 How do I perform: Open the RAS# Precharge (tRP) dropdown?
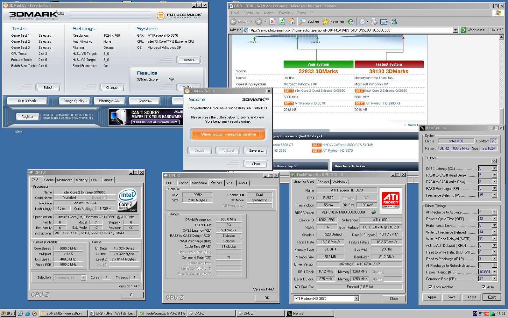click(x=494, y=188)
